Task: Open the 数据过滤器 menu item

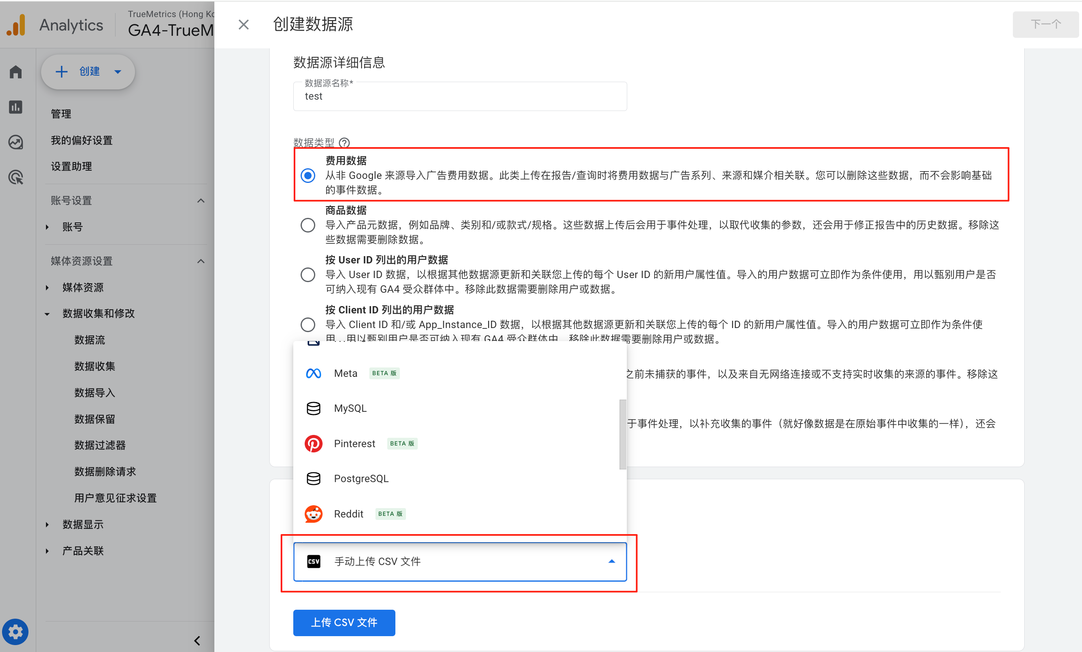Action: [100, 446]
